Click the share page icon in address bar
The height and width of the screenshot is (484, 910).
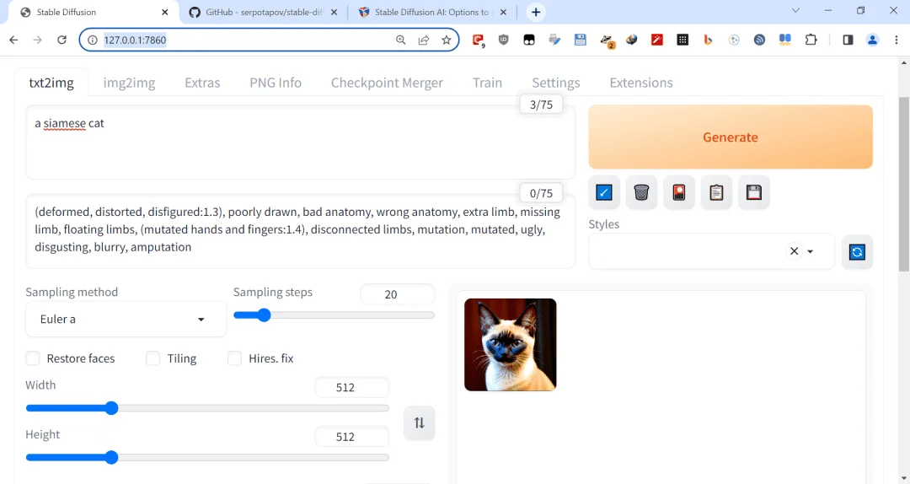click(x=424, y=40)
